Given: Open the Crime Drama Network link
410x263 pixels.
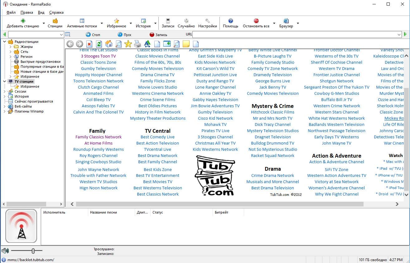Looking at the screenshot, I should tap(273, 175).
